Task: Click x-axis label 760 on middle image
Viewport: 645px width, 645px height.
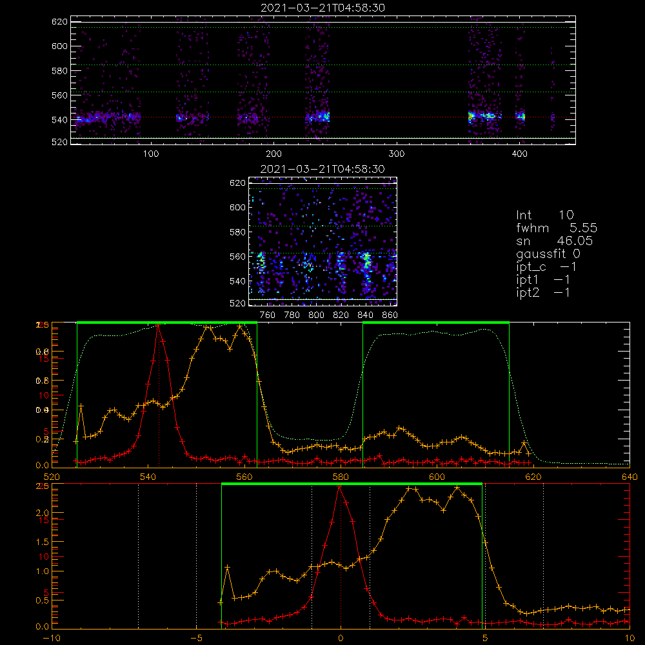Action: pyautogui.click(x=268, y=315)
